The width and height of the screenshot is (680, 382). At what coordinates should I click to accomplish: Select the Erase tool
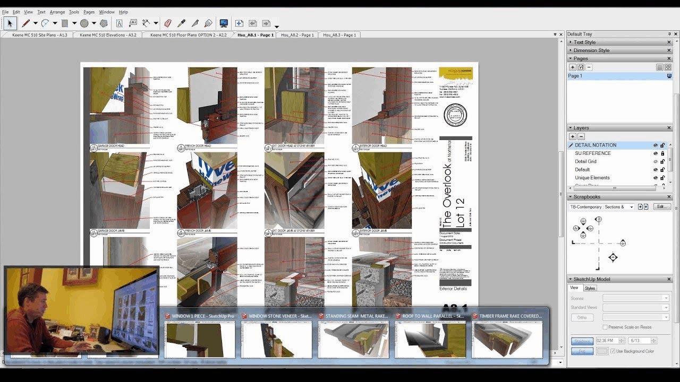coord(168,23)
